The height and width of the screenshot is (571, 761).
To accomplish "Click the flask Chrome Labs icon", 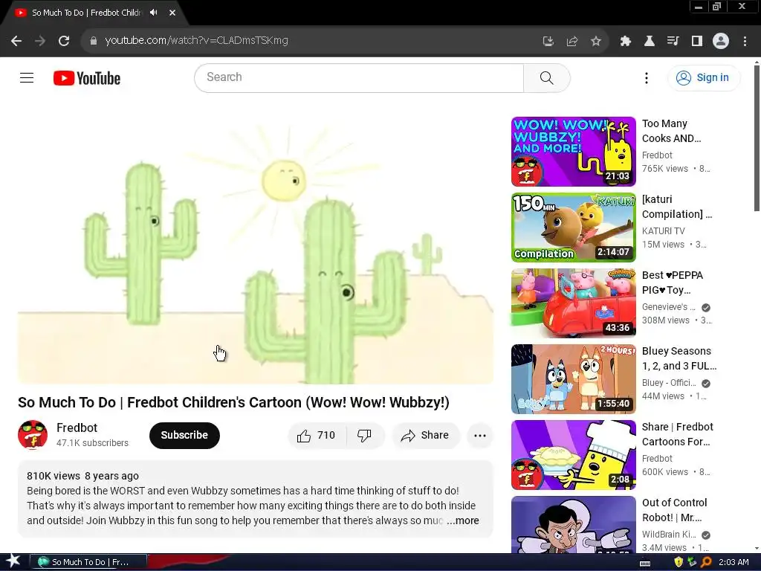I will [x=649, y=42].
